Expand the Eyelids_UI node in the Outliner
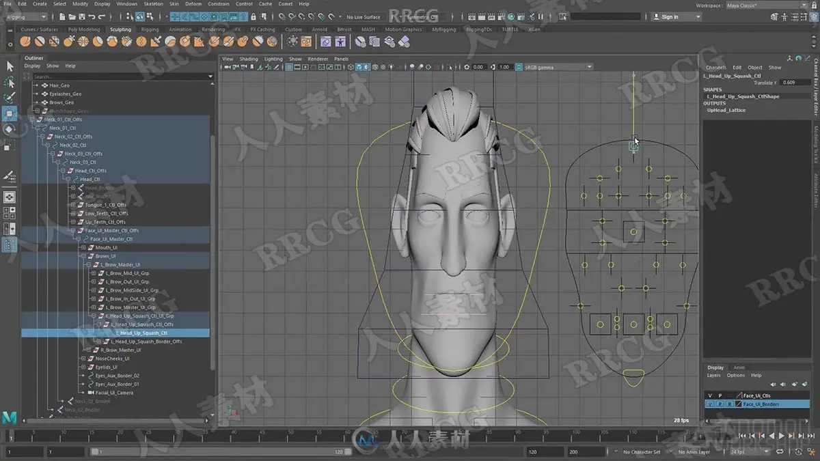The height and width of the screenshot is (461, 820). (83, 367)
